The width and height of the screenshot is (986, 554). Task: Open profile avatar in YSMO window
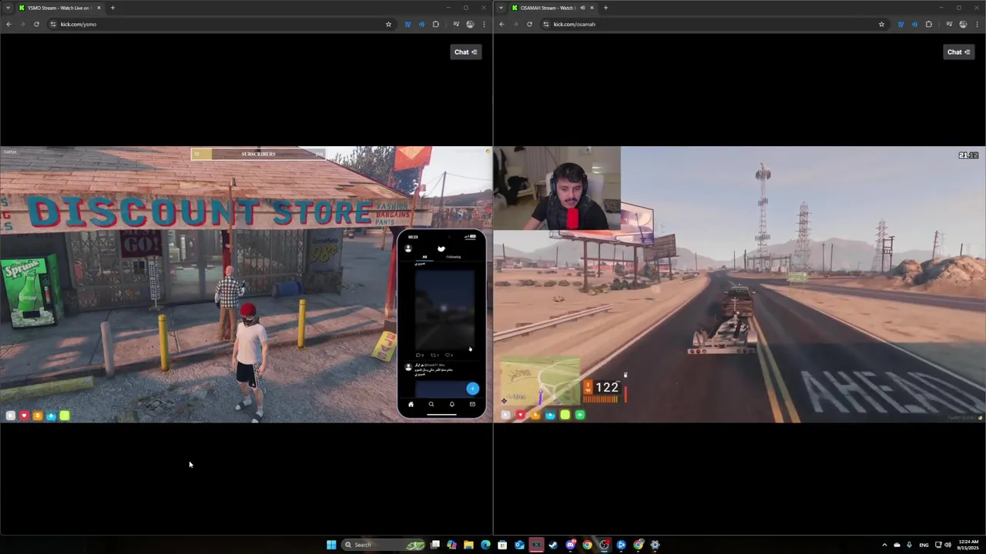[470, 24]
